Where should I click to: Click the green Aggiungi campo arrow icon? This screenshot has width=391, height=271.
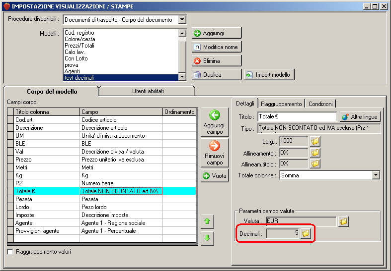coord(215,115)
